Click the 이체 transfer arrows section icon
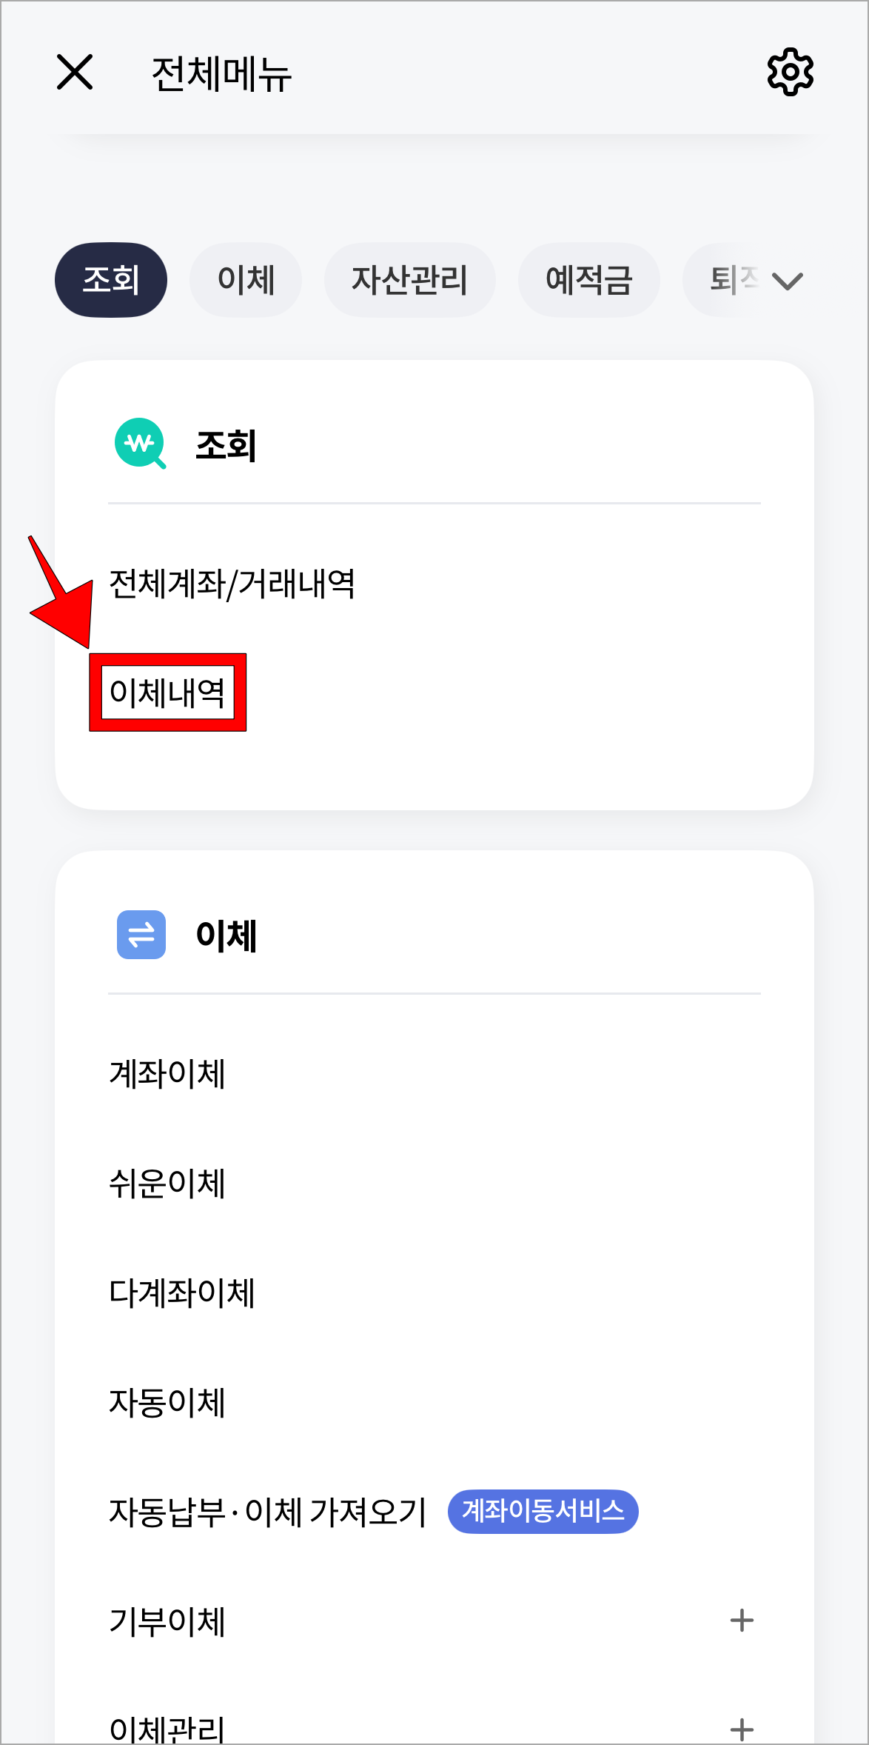Image resolution: width=869 pixels, height=1745 pixels. click(140, 935)
